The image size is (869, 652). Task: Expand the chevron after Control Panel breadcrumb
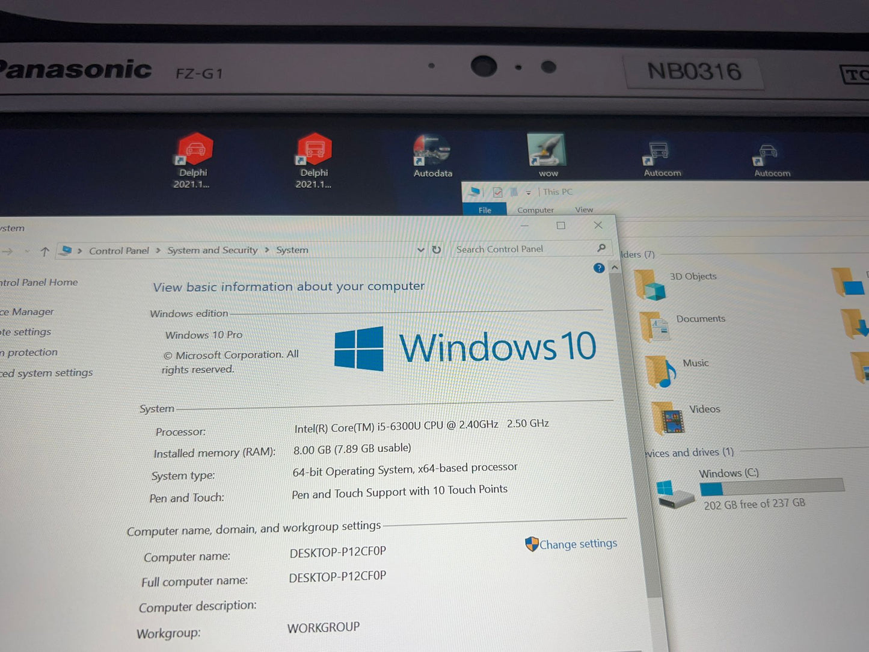pyautogui.click(x=158, y=250)
